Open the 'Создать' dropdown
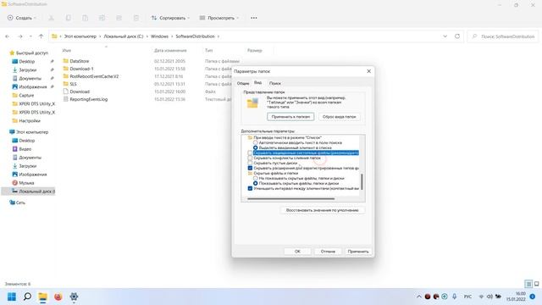This screenshot has height=305, width=542. pyautogui.click(x=22, y=18)
